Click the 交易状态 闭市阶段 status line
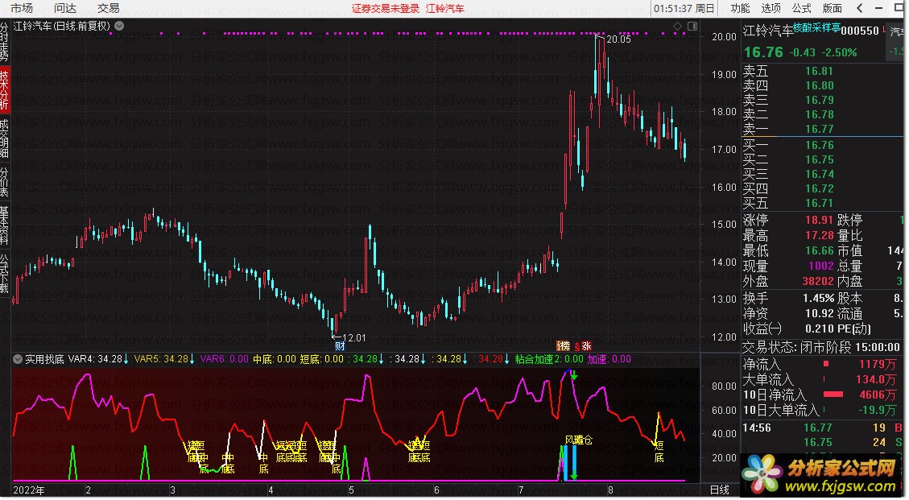This screenshot has width=909, height=500. pyautogui.click(x=821, y=348)
